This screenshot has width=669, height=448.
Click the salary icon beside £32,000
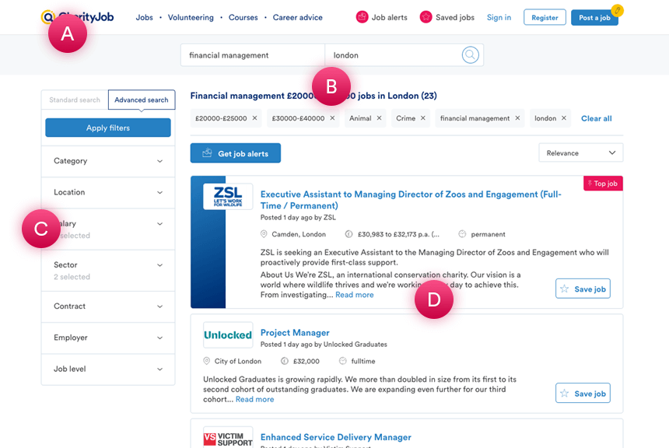point(285,361)
